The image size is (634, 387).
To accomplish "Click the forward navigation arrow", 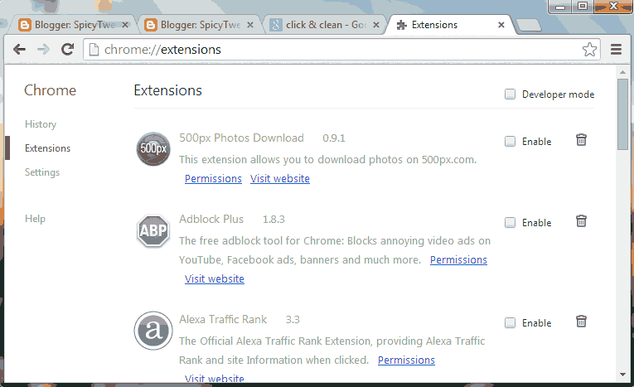I will click(43, 50).
